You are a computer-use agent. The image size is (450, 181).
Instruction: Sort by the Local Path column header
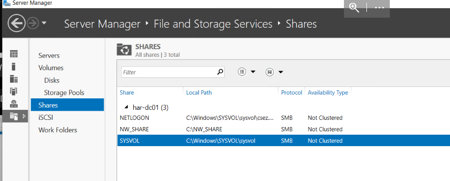[x=199, y=92]
